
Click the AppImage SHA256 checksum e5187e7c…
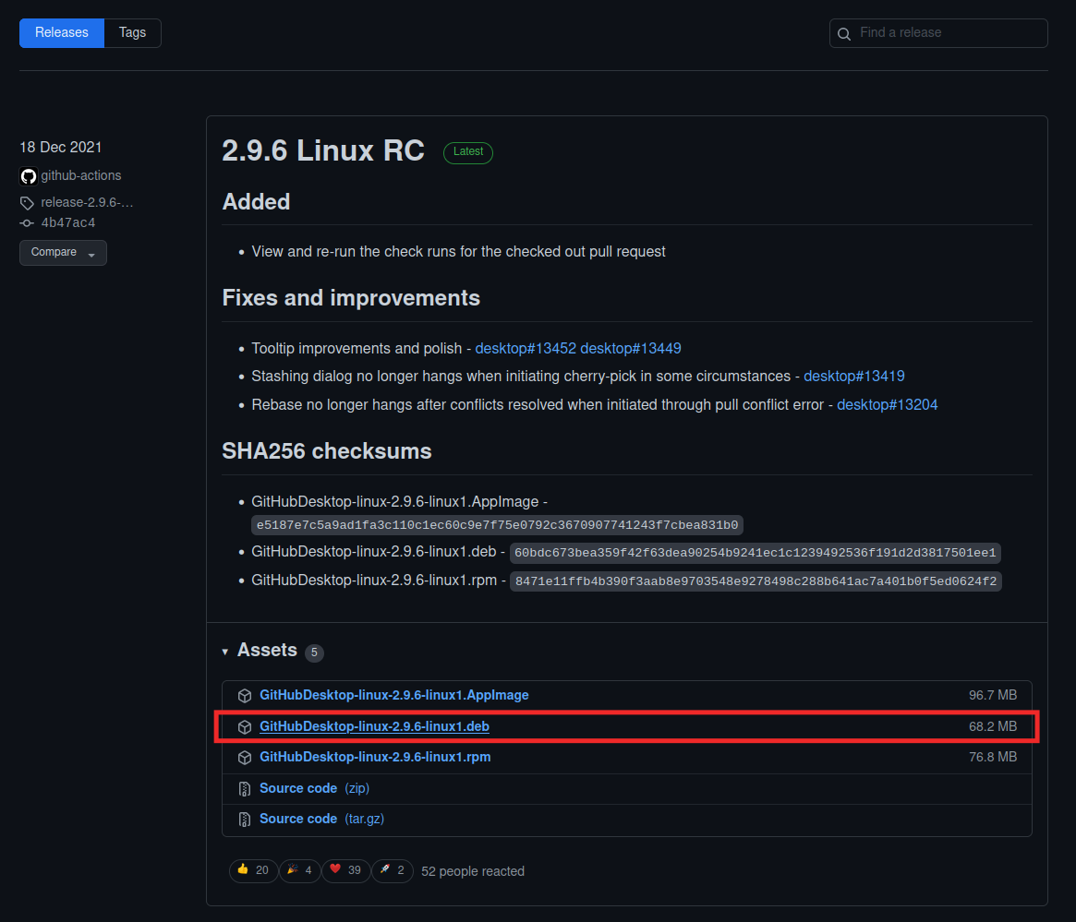click(x=497, y=525)
